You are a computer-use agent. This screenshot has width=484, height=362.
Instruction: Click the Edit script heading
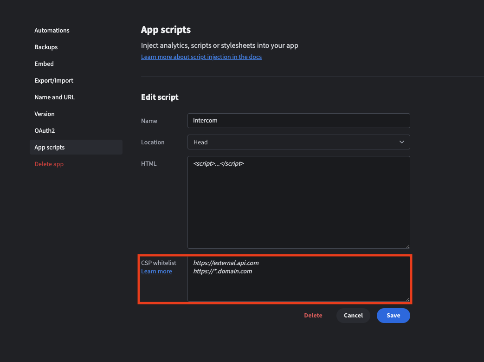160,97
